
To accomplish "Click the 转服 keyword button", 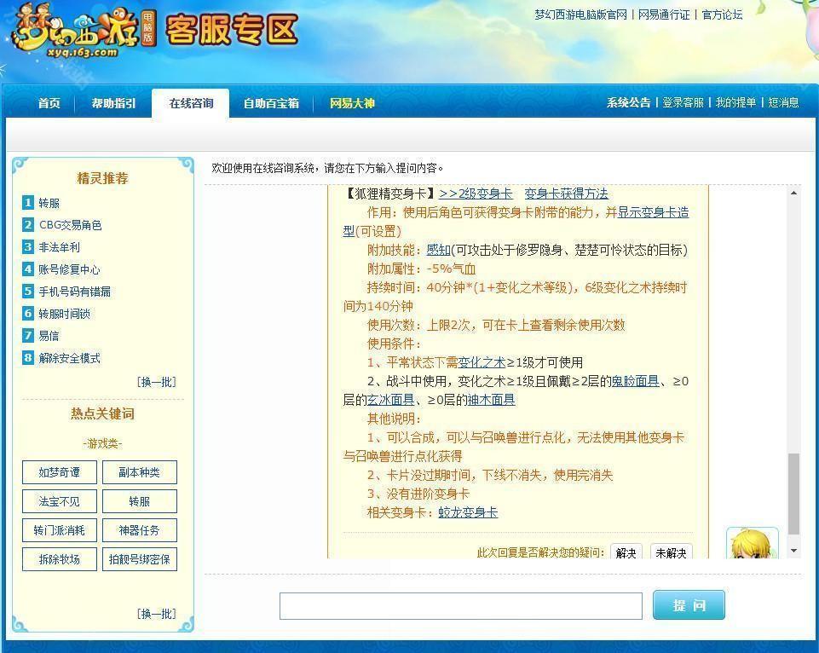I will 140,501.
